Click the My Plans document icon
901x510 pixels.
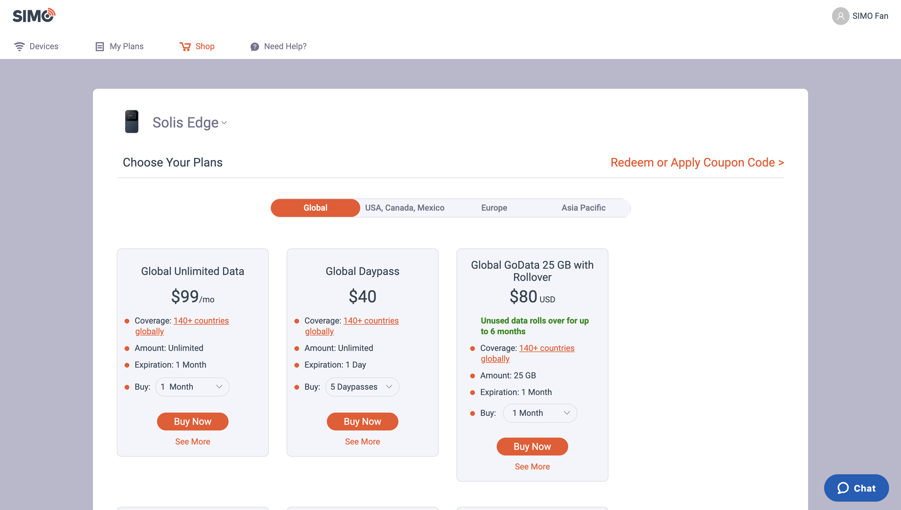pyautogui.click(x=100, y=46)
